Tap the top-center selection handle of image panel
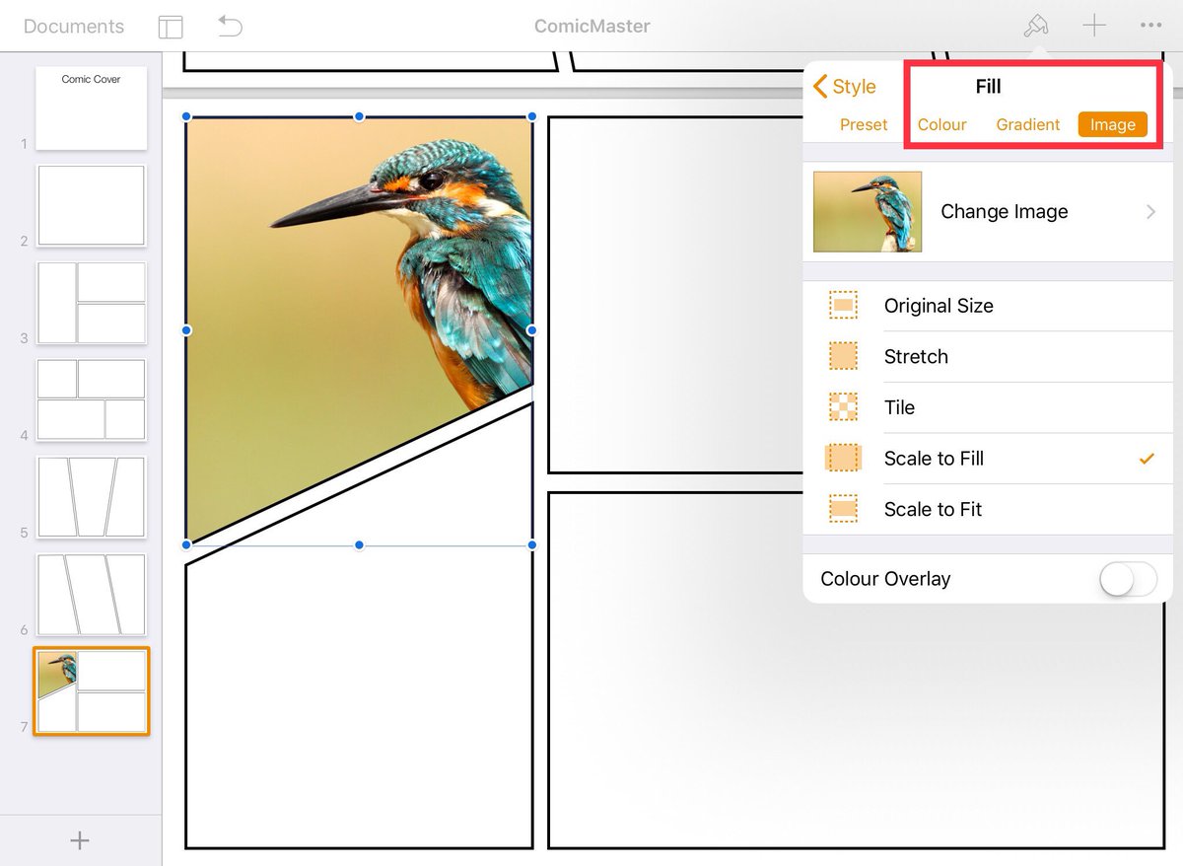Viewport: 1183px width, 866px height. coord(359,116)
